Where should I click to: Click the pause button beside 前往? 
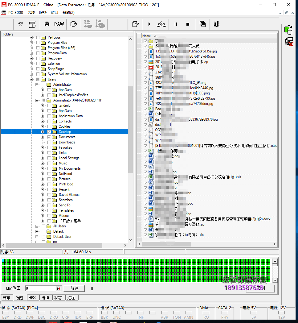click(x=92, y=288)
